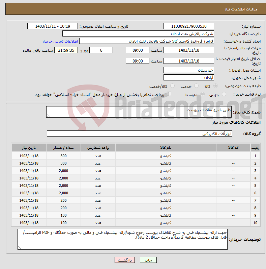Click the توضیحات خریدار text area

click(x=123, y=239)
